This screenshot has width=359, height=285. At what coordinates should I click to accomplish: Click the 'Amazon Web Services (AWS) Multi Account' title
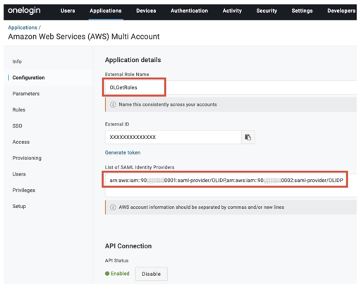point(84,37)
